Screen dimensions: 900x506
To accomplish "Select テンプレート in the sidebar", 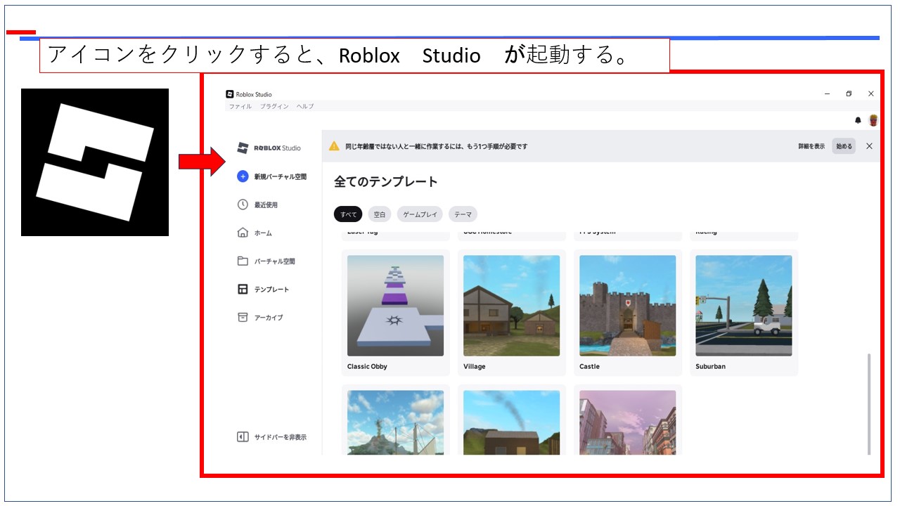I will [263, 289].
